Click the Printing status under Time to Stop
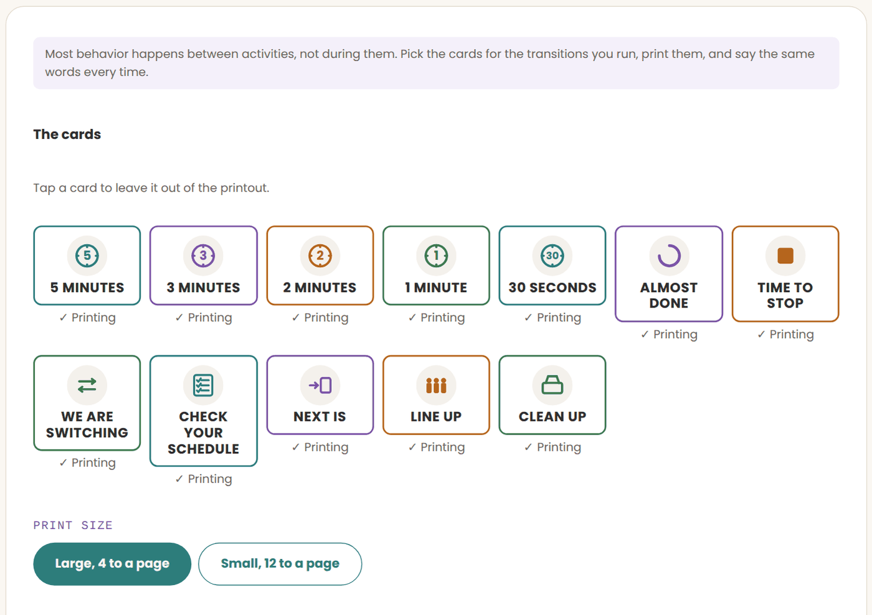 tap(785, 334)
